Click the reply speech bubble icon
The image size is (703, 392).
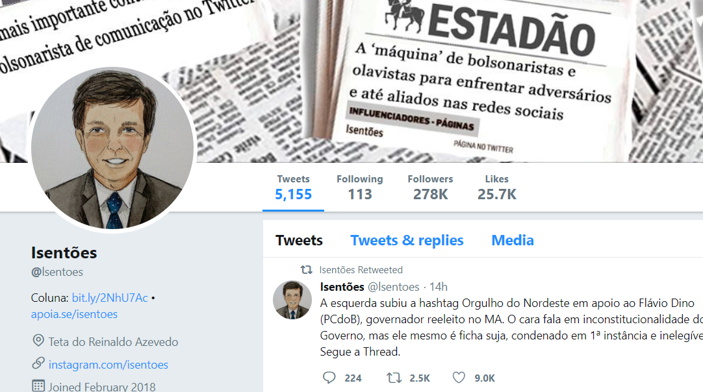coord(329,378)
